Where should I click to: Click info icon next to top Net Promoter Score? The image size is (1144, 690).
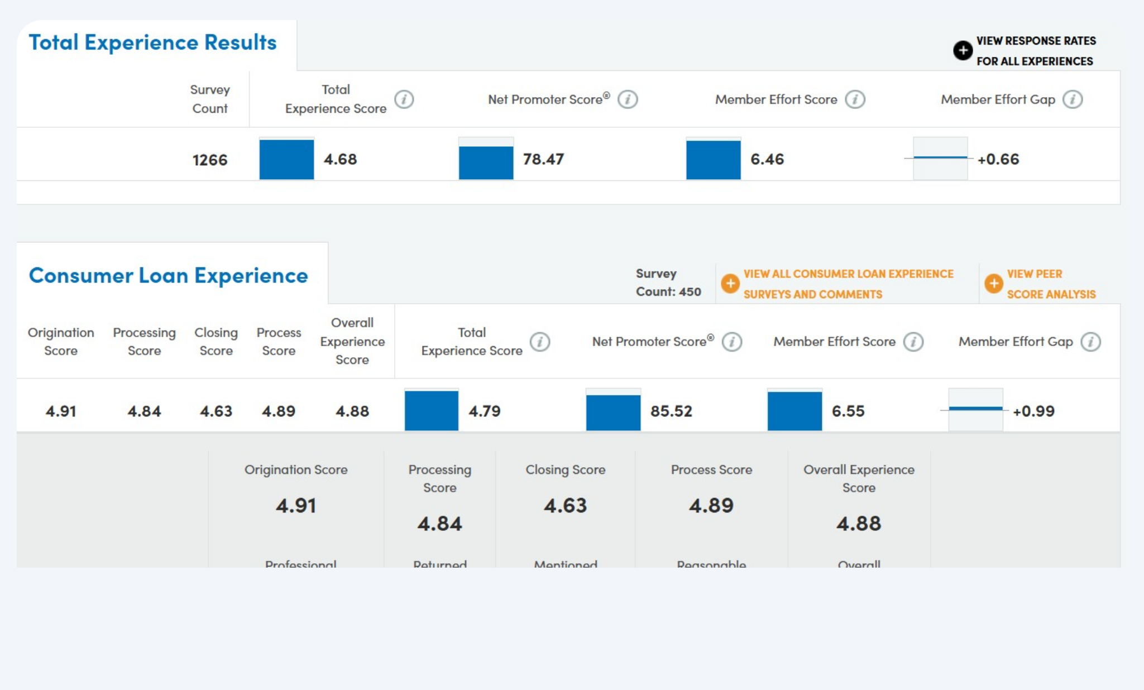(x=628, y=99)
